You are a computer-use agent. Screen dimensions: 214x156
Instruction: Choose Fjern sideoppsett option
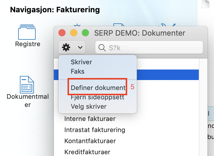coord(97,97)
